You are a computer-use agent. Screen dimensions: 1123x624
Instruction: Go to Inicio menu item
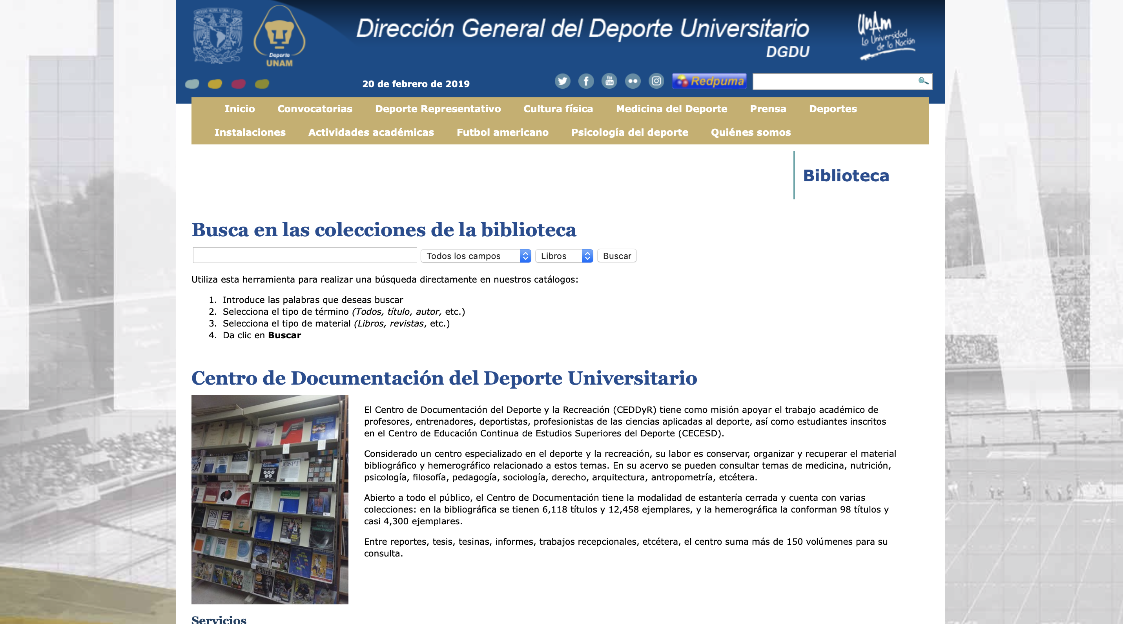point(239,109)
